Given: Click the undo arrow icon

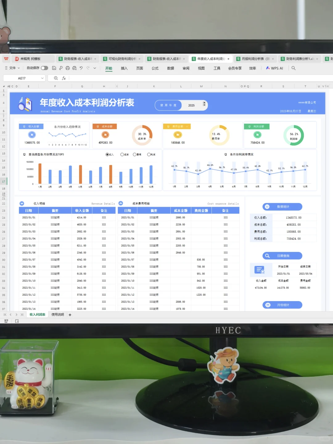Looking at the screenshot, I should click(81, 68).
